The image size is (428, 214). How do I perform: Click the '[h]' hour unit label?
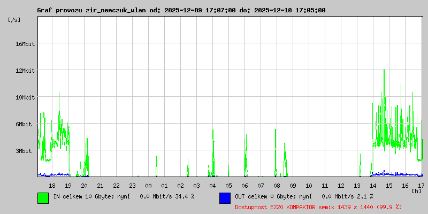click(x=417, y=190)
